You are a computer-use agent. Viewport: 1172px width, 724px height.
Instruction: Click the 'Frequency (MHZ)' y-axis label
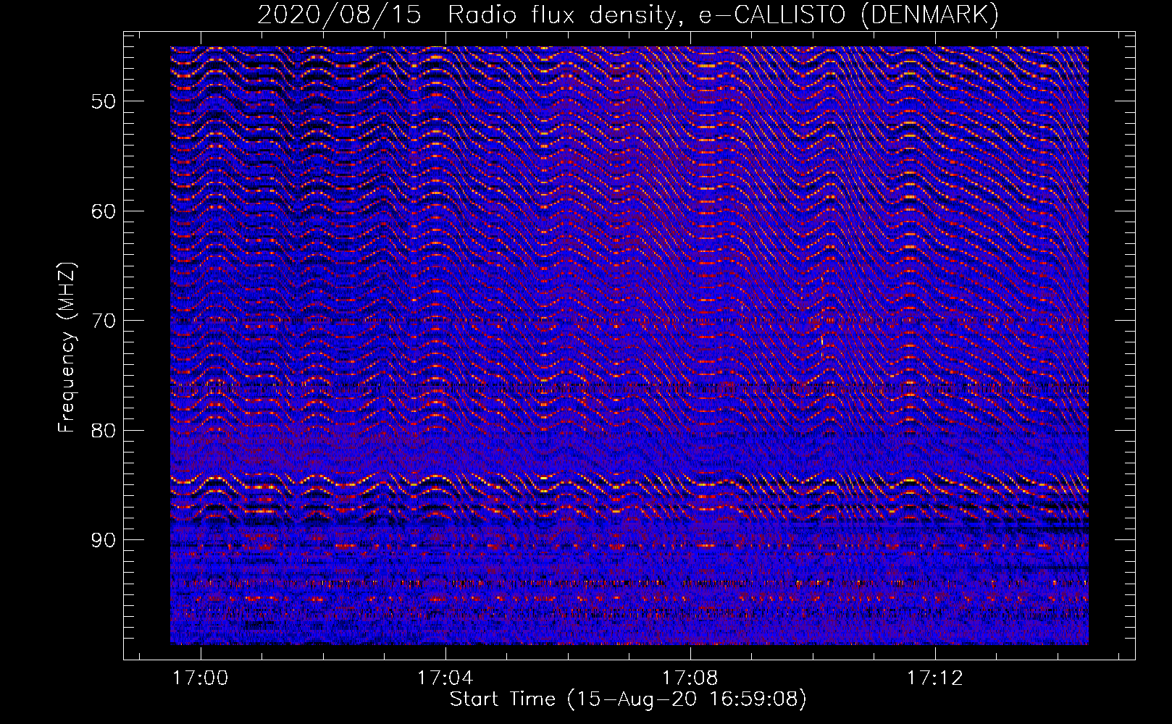point(67,348)
